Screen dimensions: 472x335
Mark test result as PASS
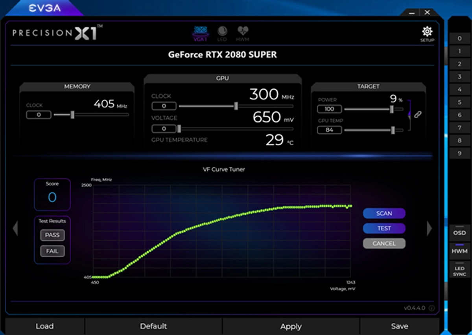pyautogui.click(x=52, y=235)
